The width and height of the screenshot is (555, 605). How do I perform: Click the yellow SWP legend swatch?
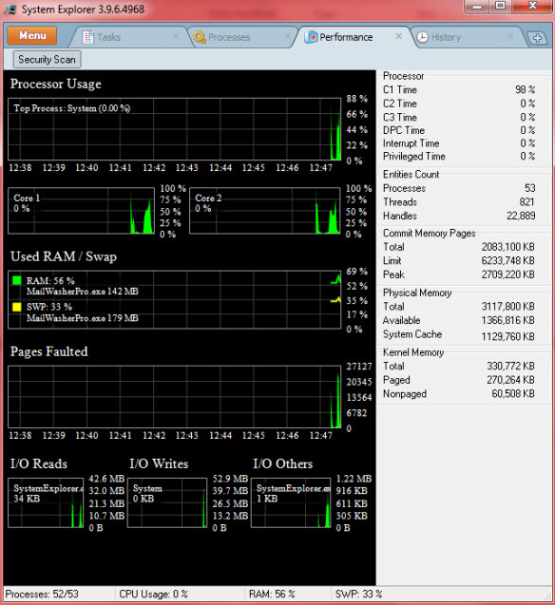coord(16,307)
